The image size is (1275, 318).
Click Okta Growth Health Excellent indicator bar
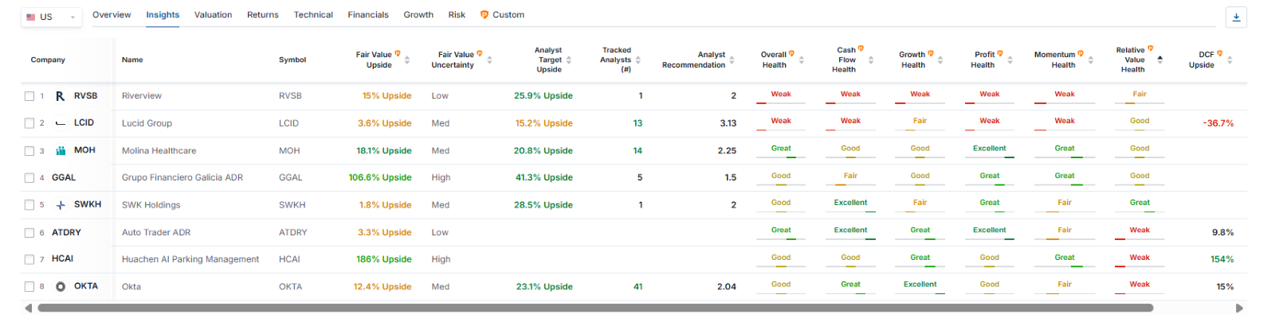pyautogui.click(x=920, y=293)
